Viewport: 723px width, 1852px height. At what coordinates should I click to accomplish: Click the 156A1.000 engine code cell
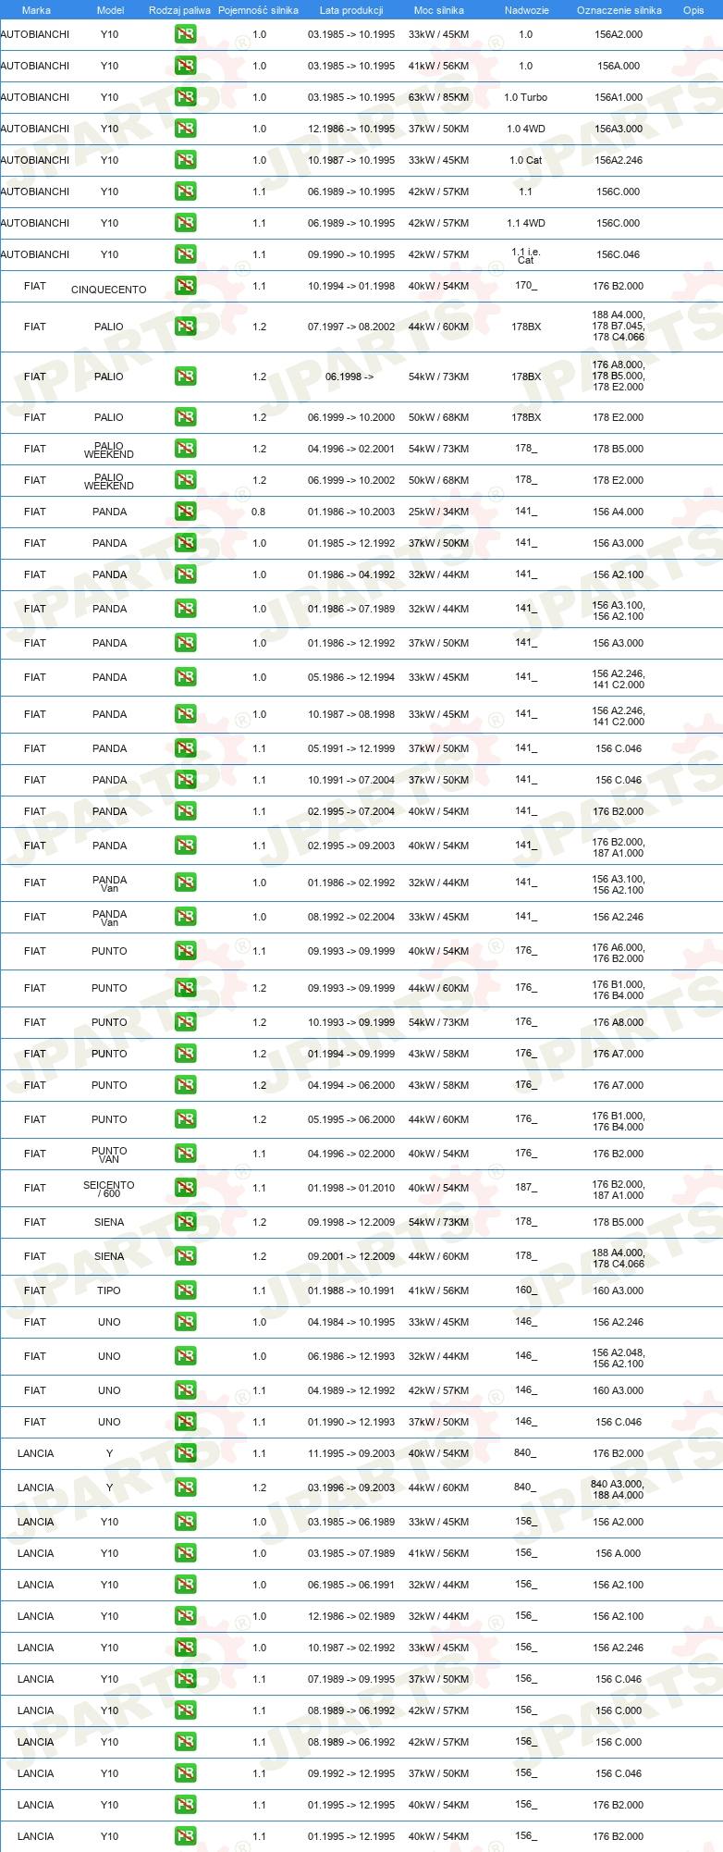tap(619, 97)
